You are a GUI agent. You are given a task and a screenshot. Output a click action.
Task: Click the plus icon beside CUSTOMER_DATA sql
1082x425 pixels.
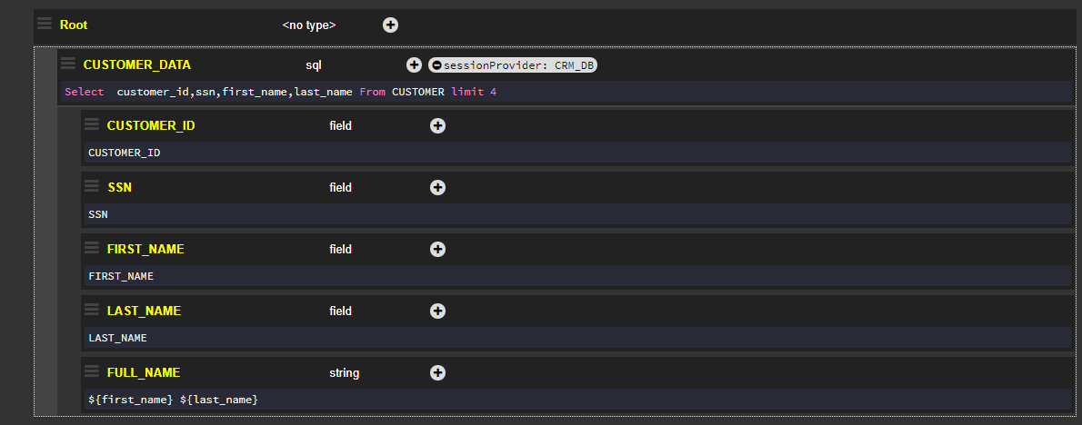[414, 64]
